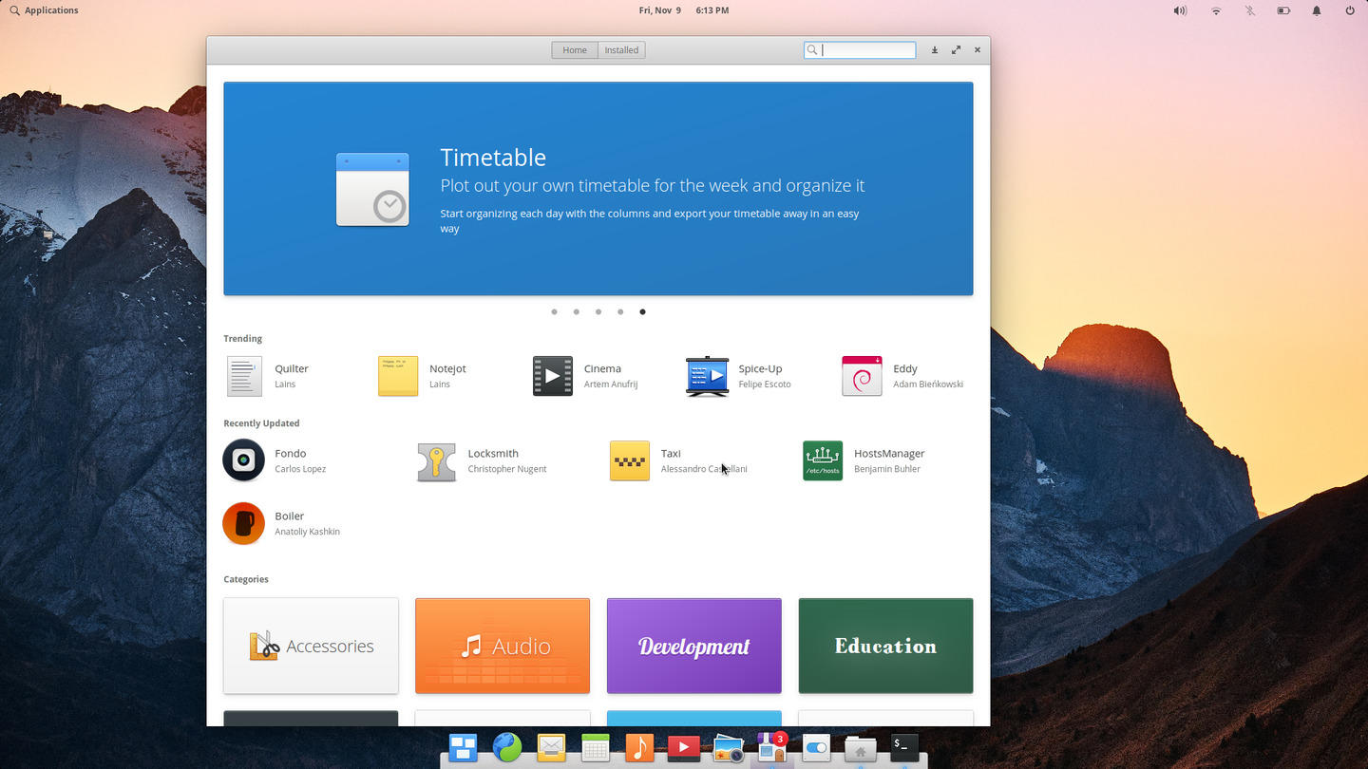
Task: Open the session power menu icon
Action: click(1350, 10)
